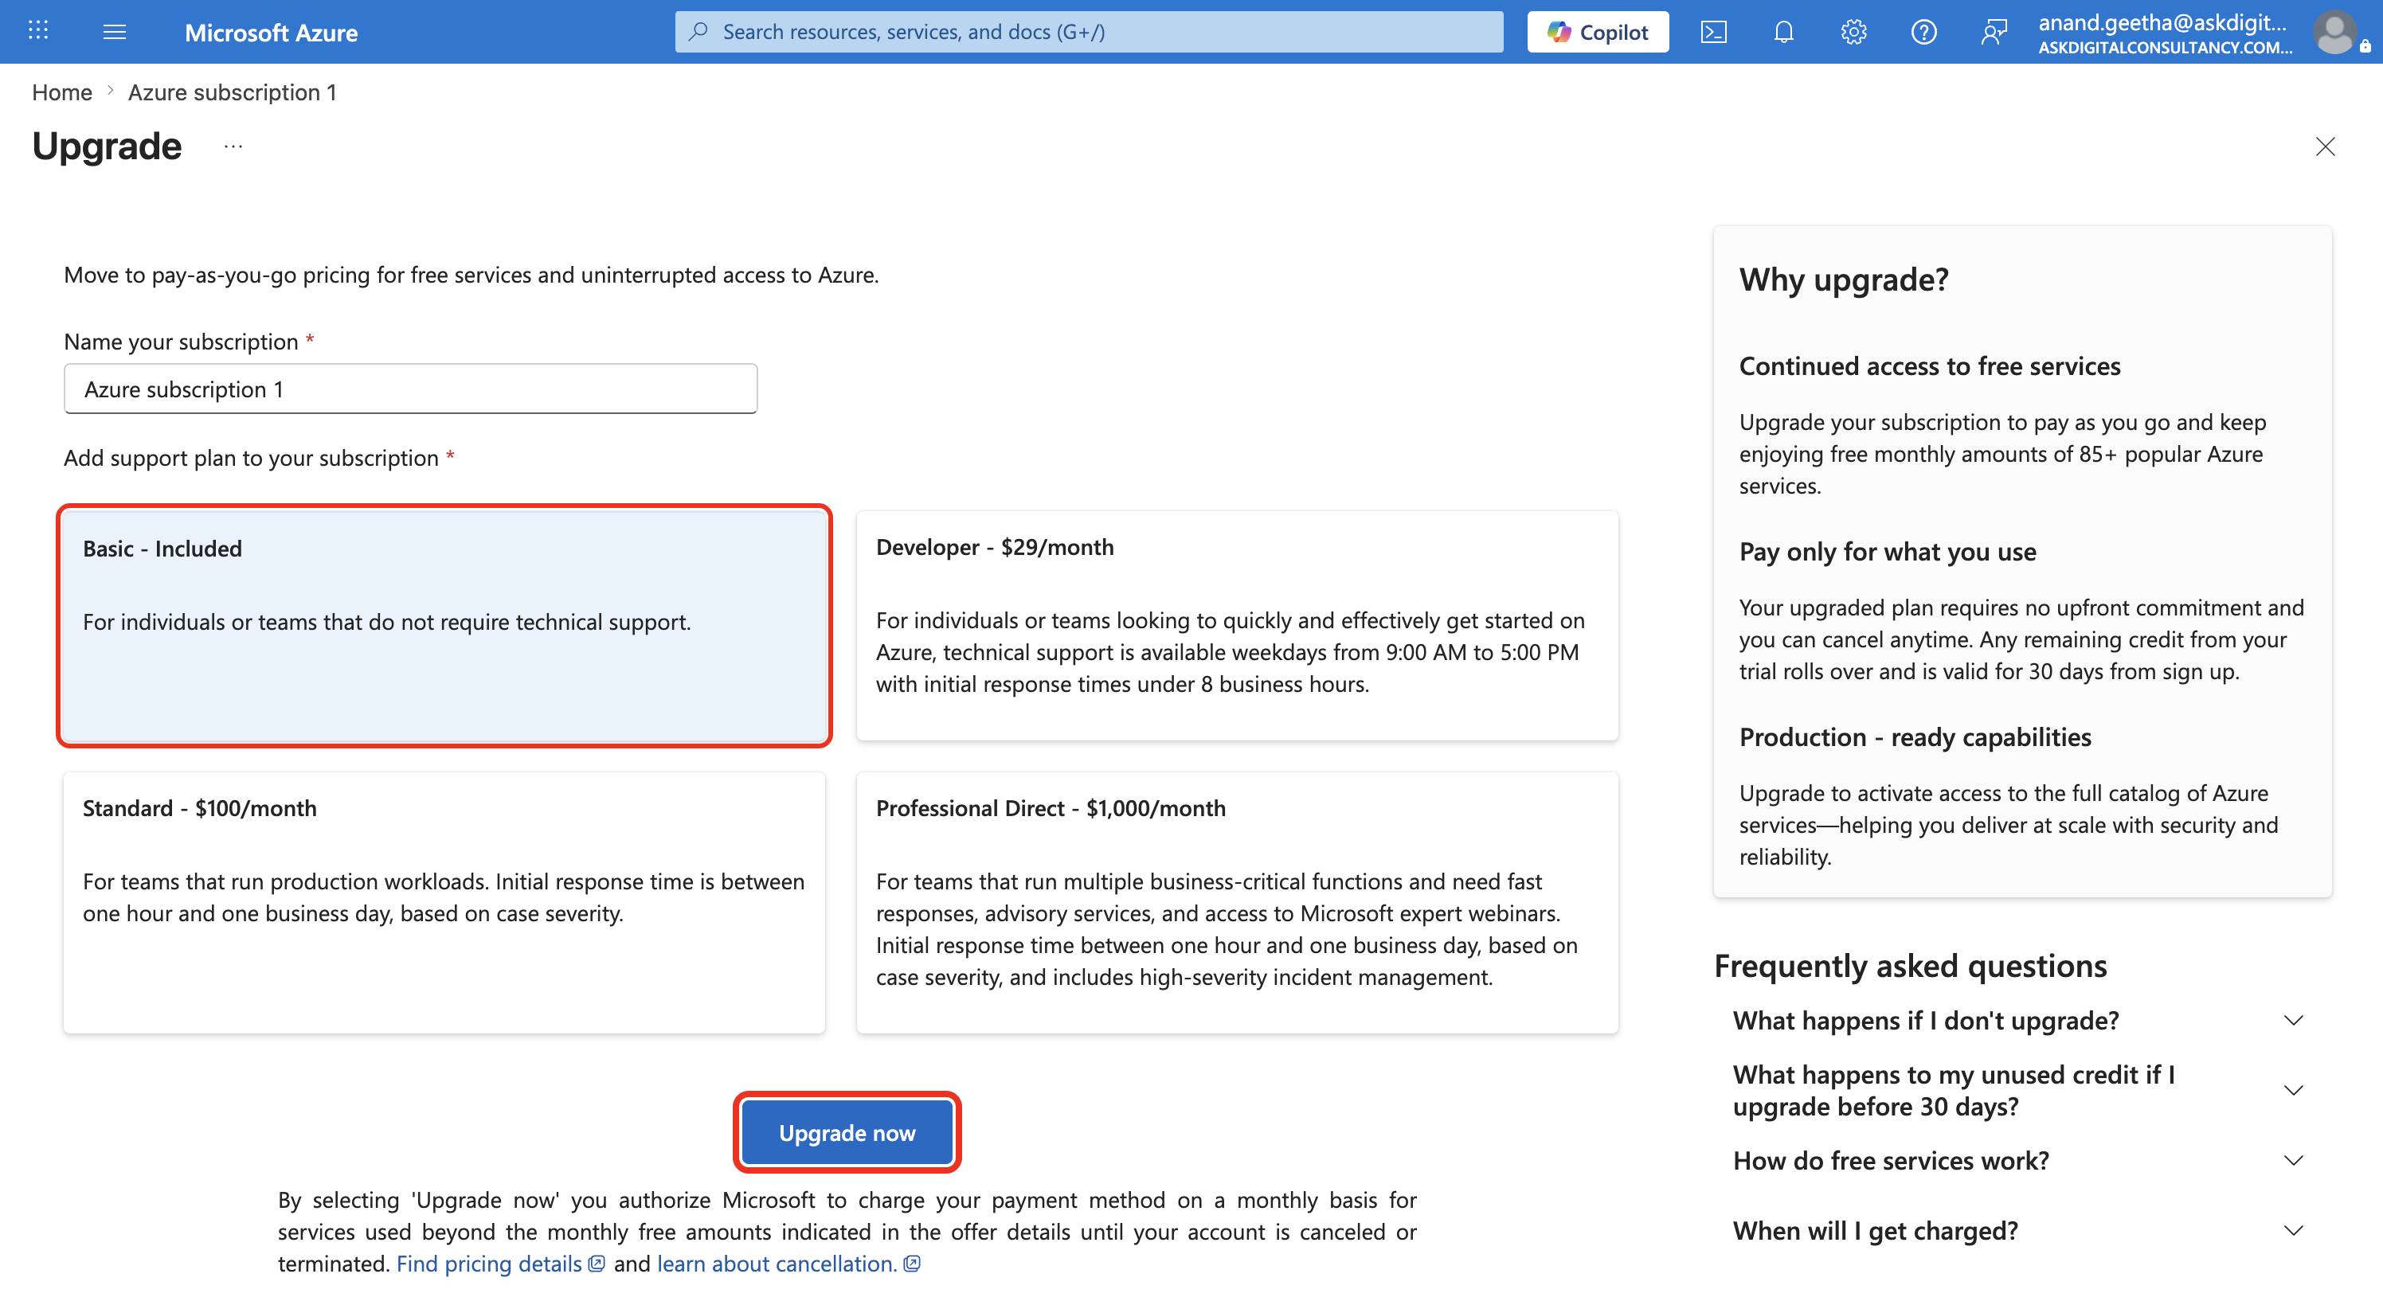The height and width of the screenshot is (1301, 2383).
Task: Select the Professional Direct $1,000/month plan
Action: click(1237, 902)
